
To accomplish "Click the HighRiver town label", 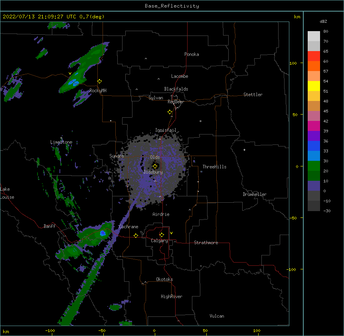I will pos(172,296).
